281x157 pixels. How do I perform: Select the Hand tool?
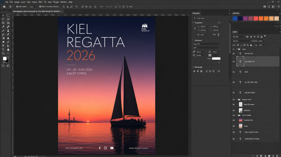(8, 50)
